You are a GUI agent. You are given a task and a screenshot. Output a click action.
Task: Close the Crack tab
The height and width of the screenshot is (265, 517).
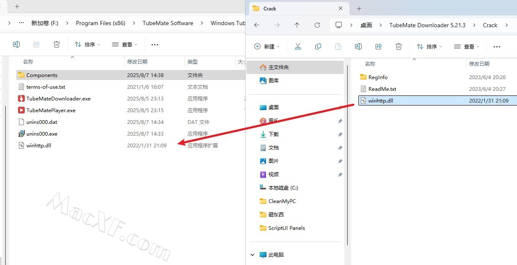tap(340, 8)
